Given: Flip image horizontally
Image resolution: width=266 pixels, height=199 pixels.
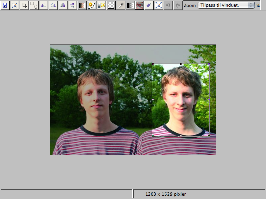Looking at the screenshot, I should point(63,5).
